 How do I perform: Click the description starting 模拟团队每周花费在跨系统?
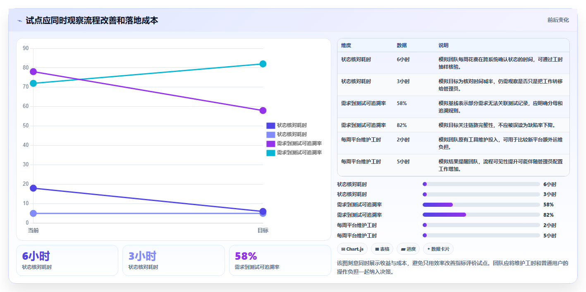tap(500, 63)
